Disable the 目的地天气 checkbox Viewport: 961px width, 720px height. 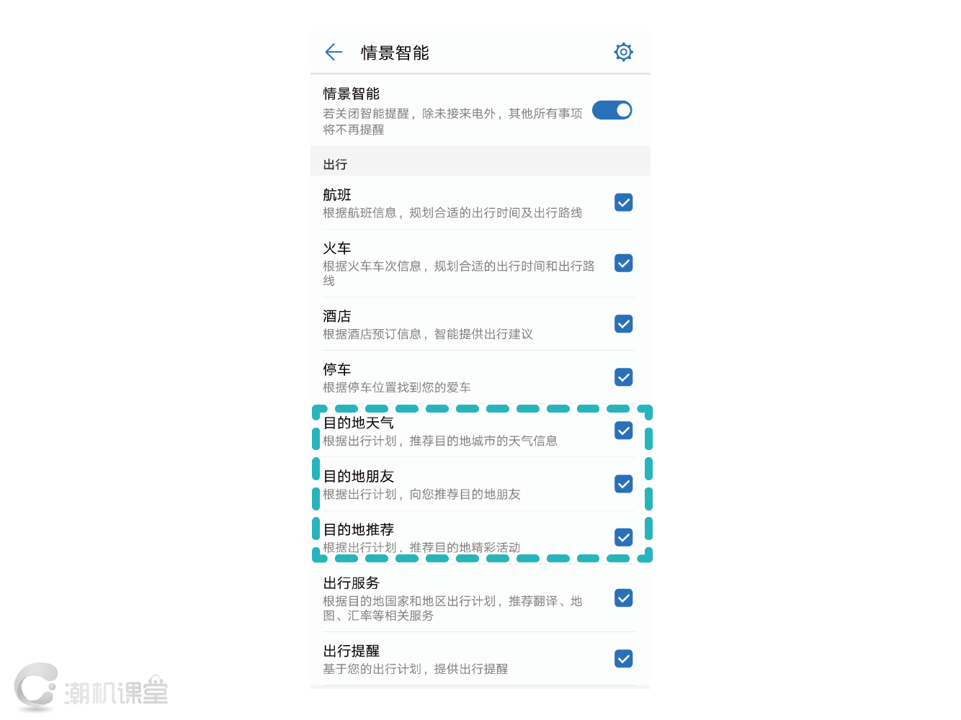623,431
